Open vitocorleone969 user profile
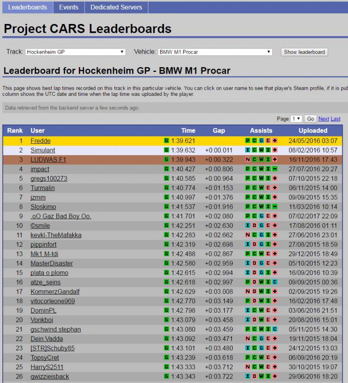348x383 pixels. [x=53, y=301]
